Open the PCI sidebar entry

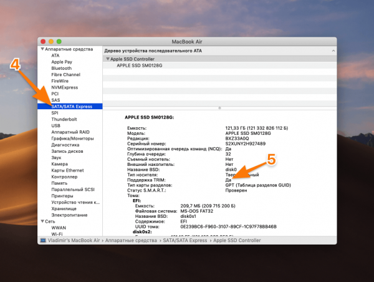click(55, 94)
